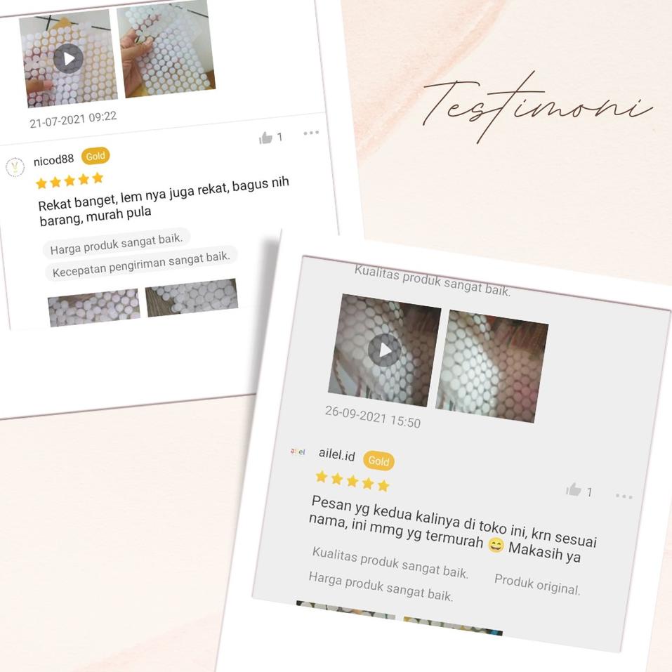Open nicod88's first review photo thumbnail
The image size is (672, 672).
[94, 308]
